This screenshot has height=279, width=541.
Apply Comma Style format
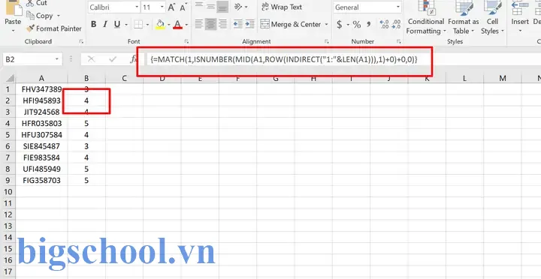(x=369, y=25)
